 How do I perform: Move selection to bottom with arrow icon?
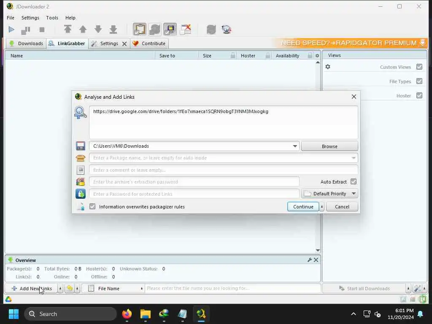pyautogui.click(x=113, y=29)
